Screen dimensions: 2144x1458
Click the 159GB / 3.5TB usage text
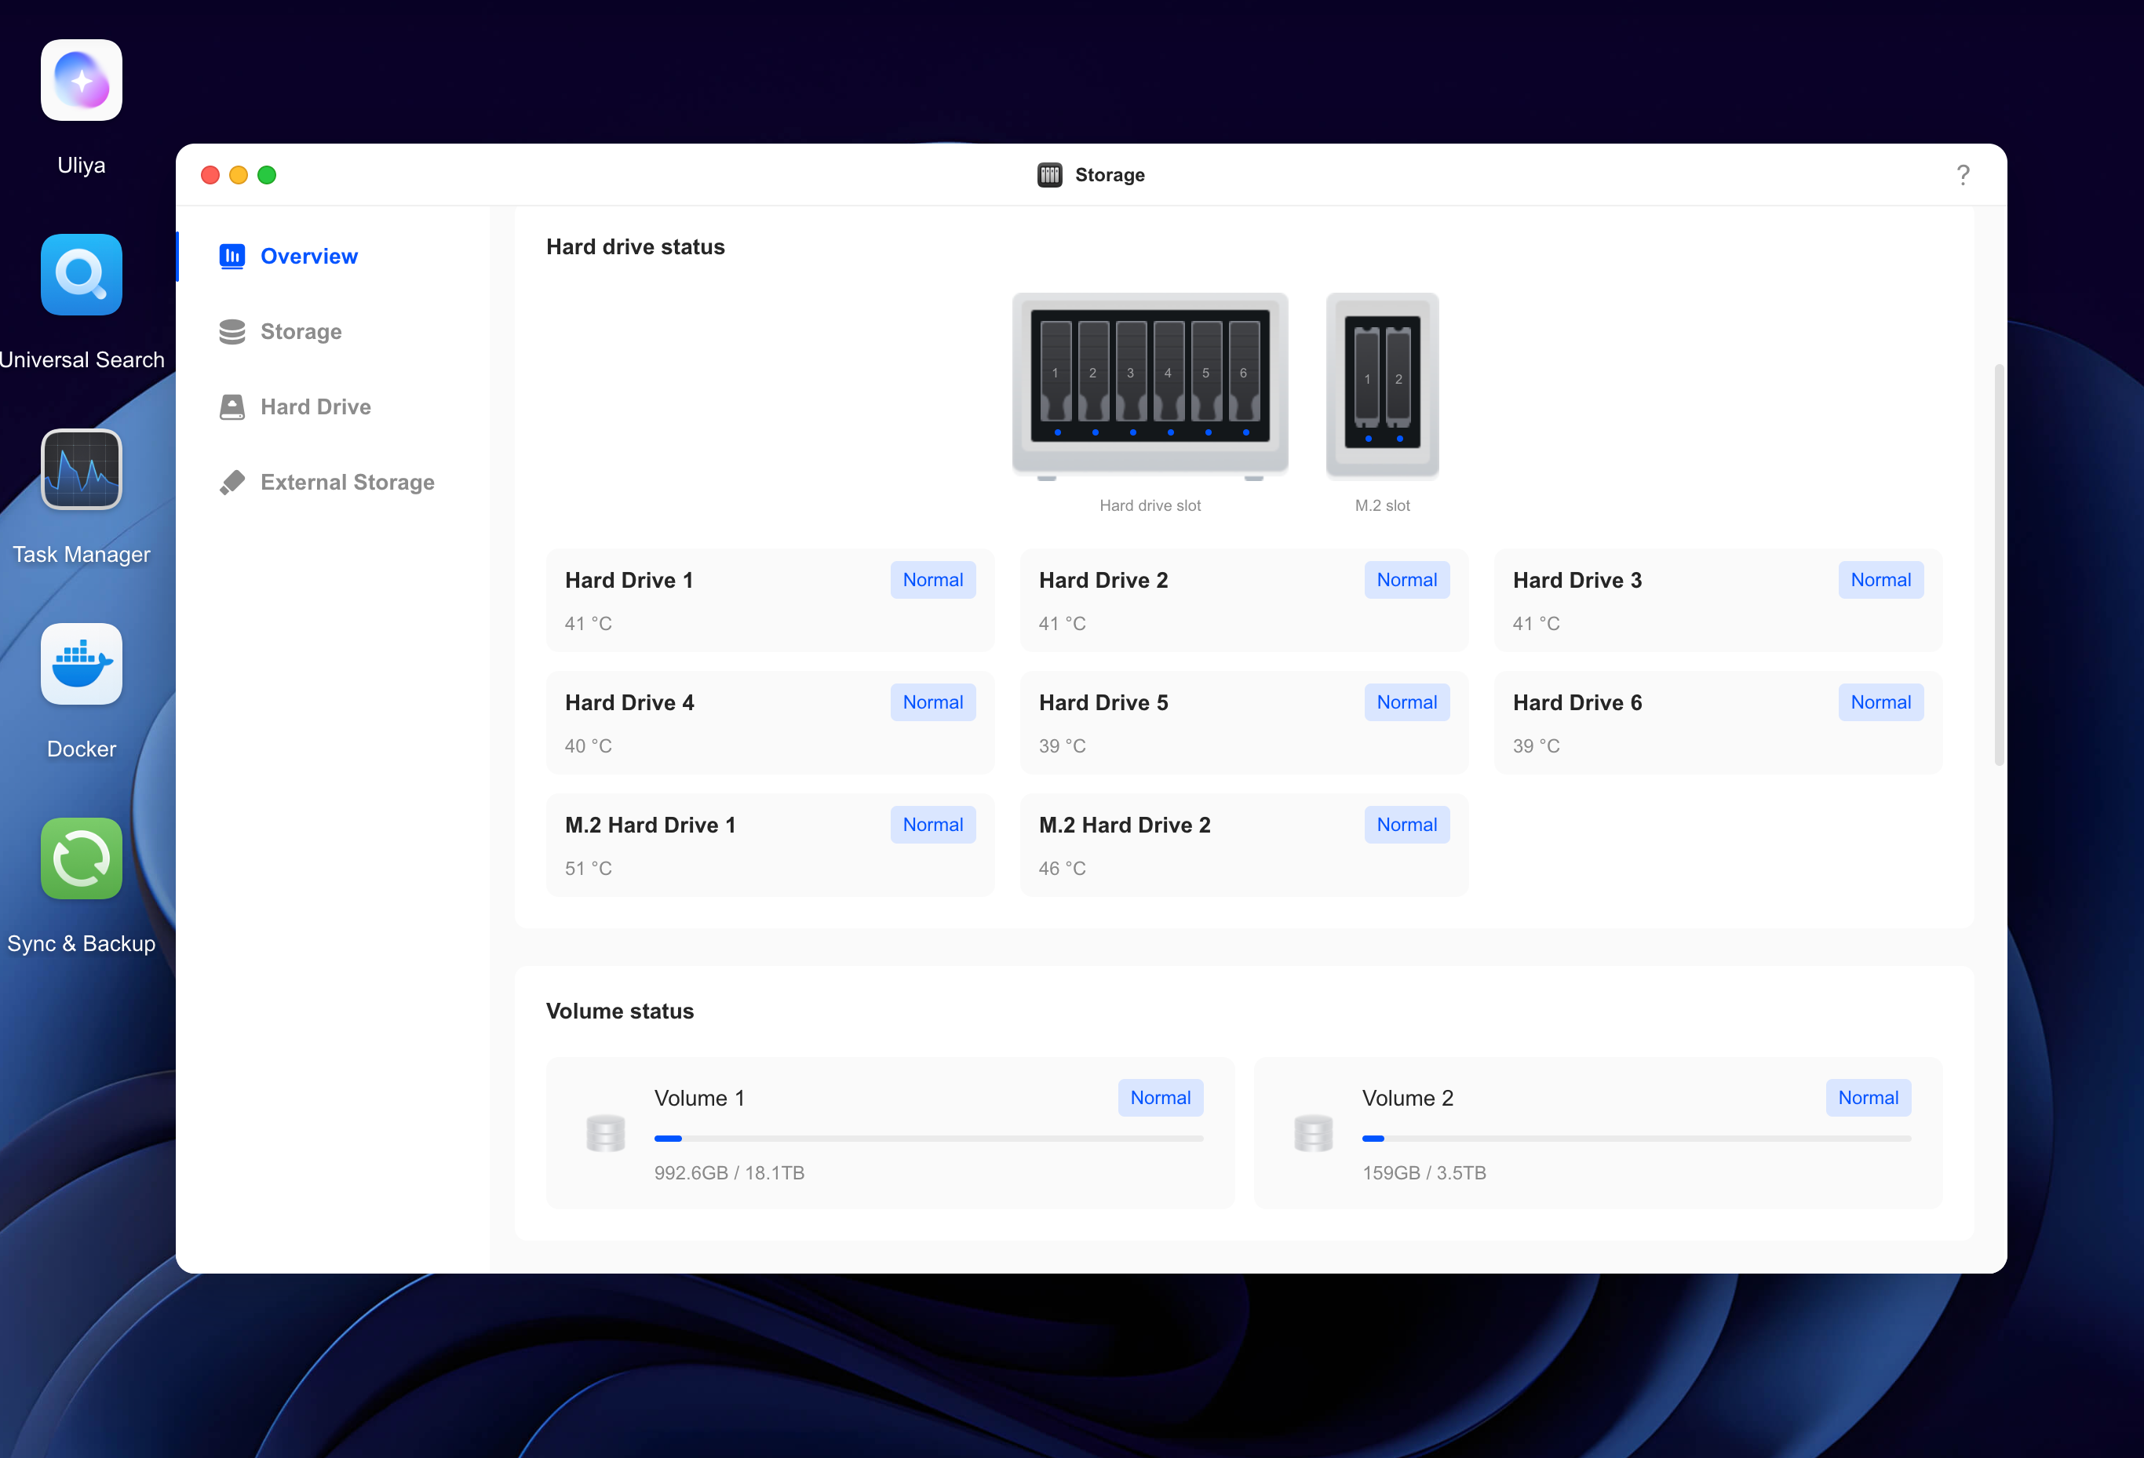pos(1424,1173)
